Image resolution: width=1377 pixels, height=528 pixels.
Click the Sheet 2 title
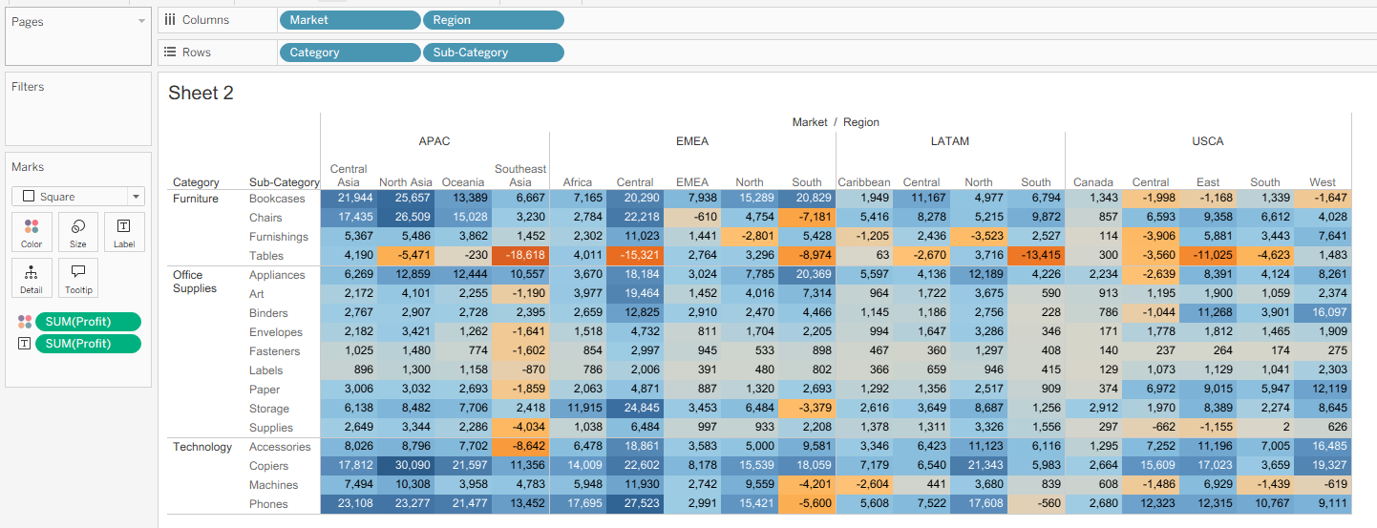(201, 93)
